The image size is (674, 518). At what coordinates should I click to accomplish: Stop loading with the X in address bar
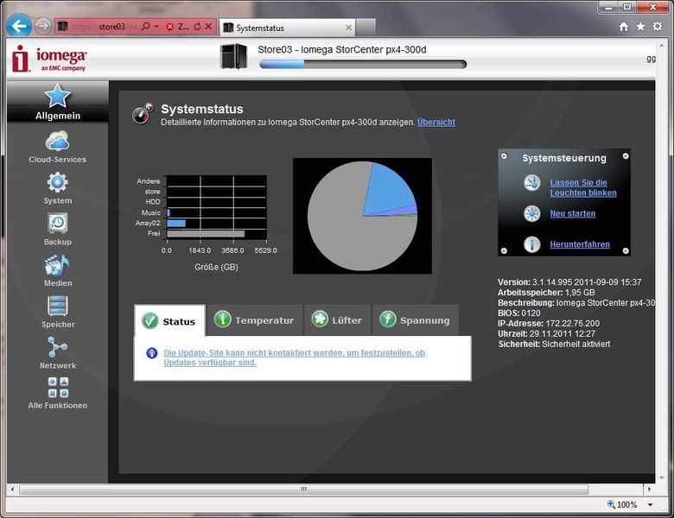208,26
